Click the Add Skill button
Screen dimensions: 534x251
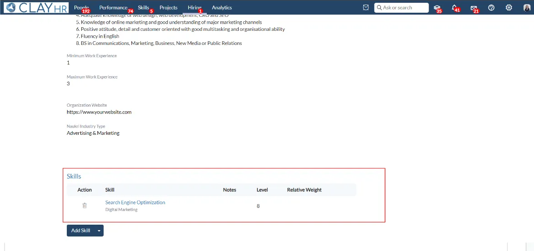[x=81, y=231]
